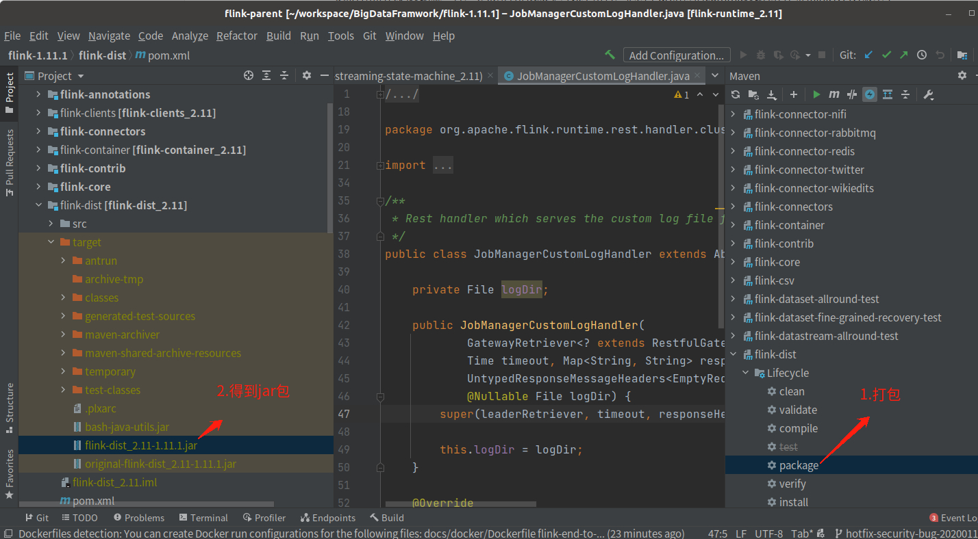Open the editor tabs list dropdown
Screen dimensions: 978x539
(x=715, y=76)
